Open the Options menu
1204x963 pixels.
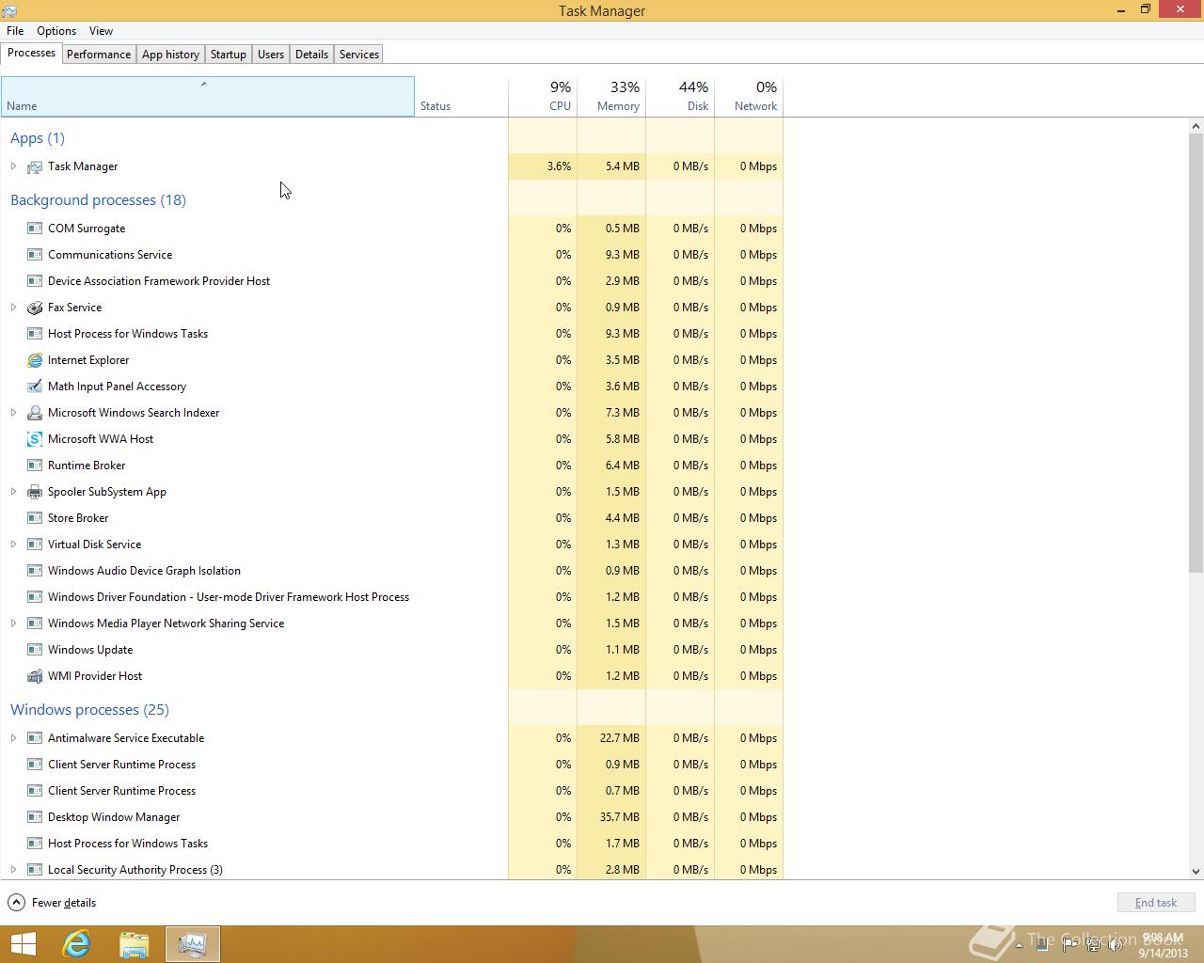56,31
